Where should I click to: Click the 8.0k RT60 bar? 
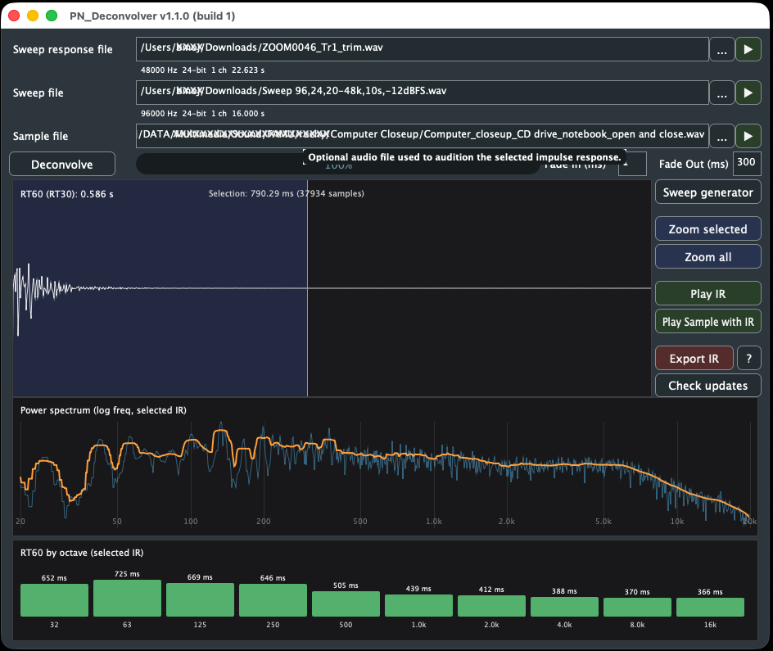[637, 607]
